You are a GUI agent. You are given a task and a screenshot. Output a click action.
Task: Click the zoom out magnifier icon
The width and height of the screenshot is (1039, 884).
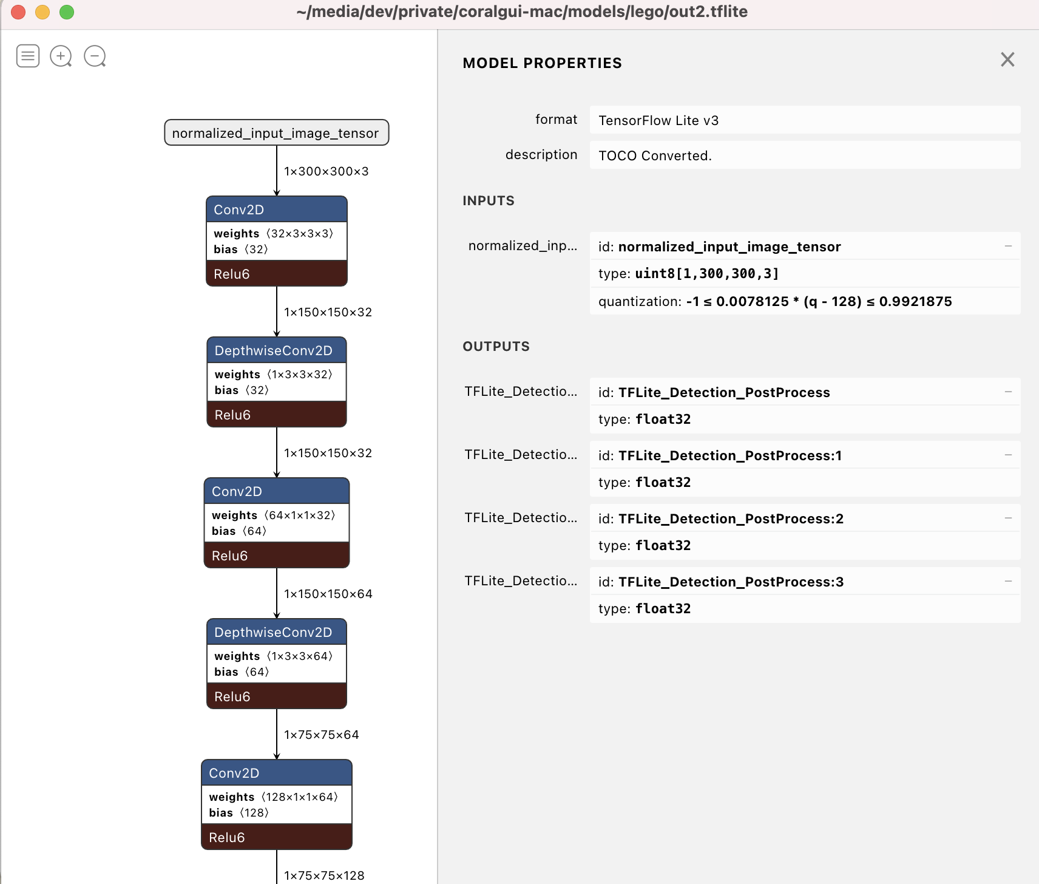pos(95,56)
